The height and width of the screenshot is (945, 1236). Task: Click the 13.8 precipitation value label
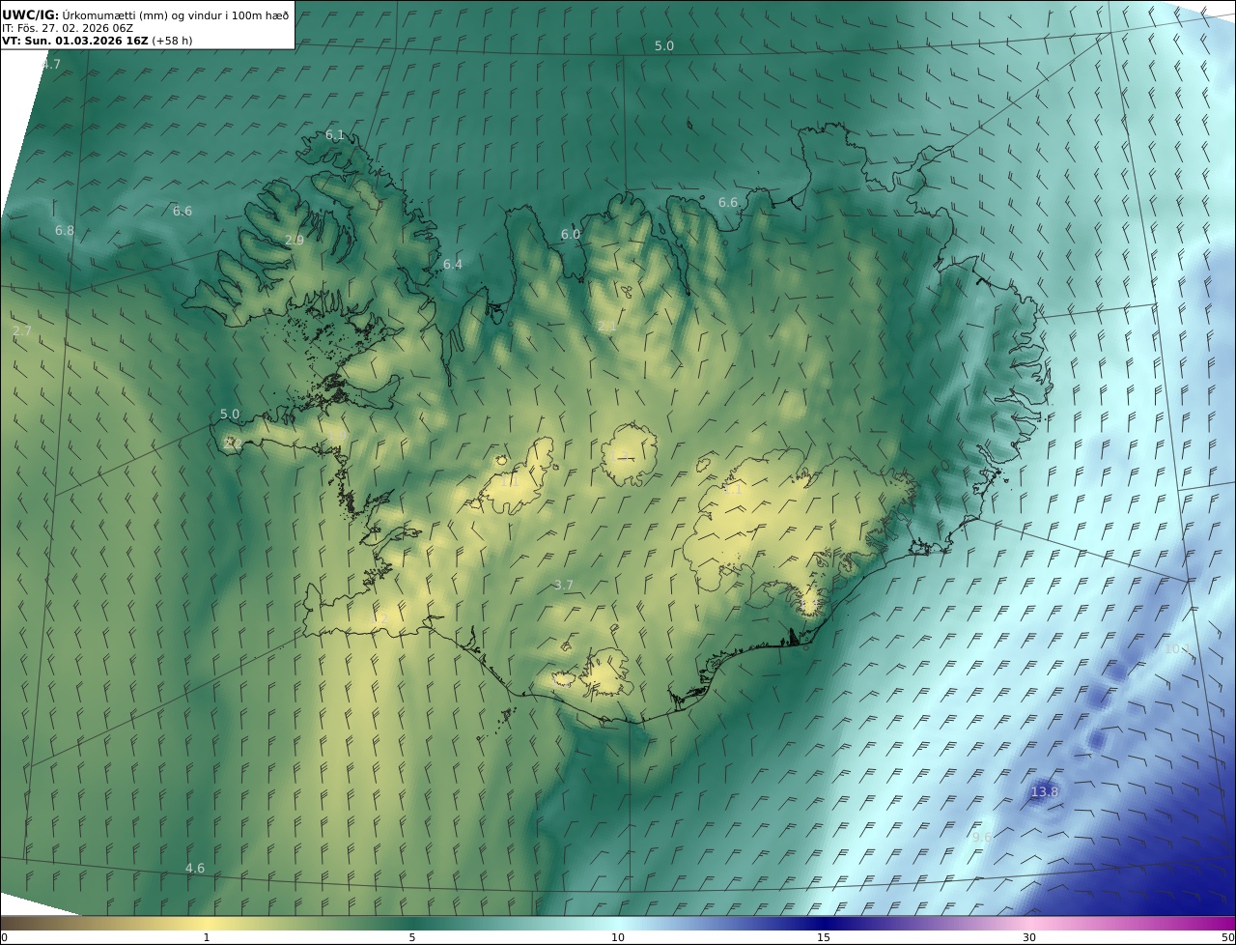[x=1045, y=792]
